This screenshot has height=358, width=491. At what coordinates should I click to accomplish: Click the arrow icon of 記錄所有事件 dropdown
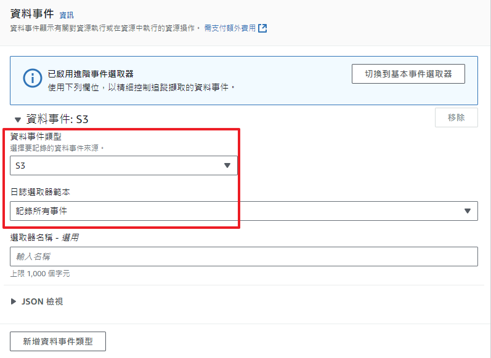[466, 211]
